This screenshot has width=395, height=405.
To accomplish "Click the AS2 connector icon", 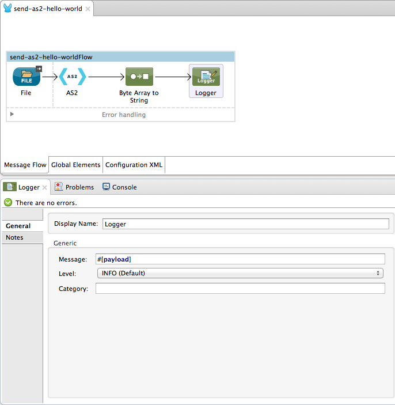I will click(x=72, y=77).
